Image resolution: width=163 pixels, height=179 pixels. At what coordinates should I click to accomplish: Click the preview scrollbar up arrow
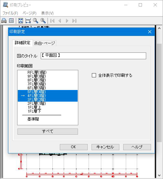tap(159, 28)
